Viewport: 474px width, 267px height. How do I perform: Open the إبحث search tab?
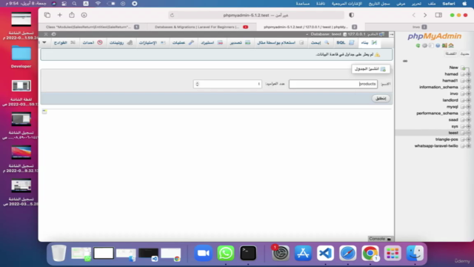pos(320,43)
